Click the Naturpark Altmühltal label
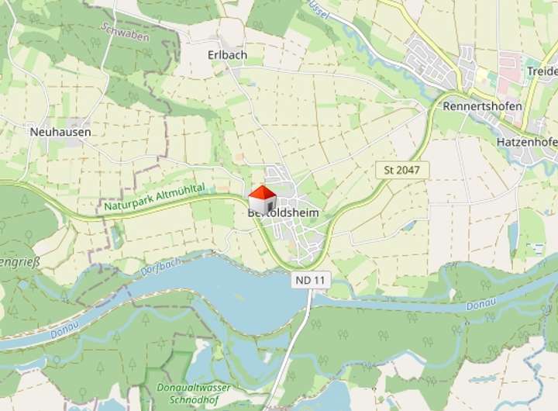 pyautogui.click(x=155, y=197)
